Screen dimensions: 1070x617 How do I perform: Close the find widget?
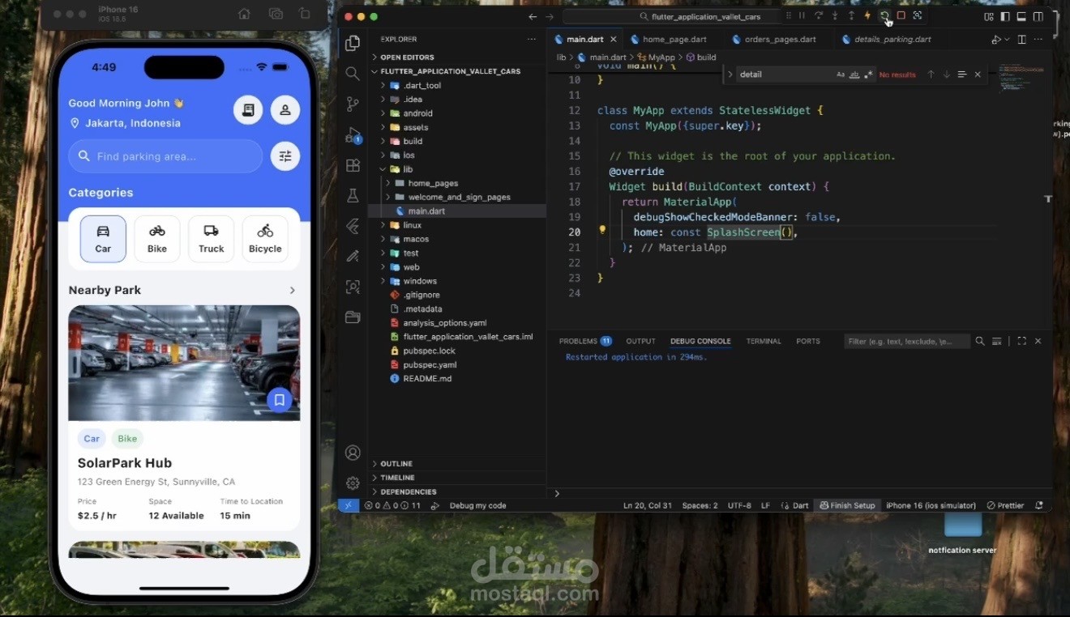(x=978, y=74)
